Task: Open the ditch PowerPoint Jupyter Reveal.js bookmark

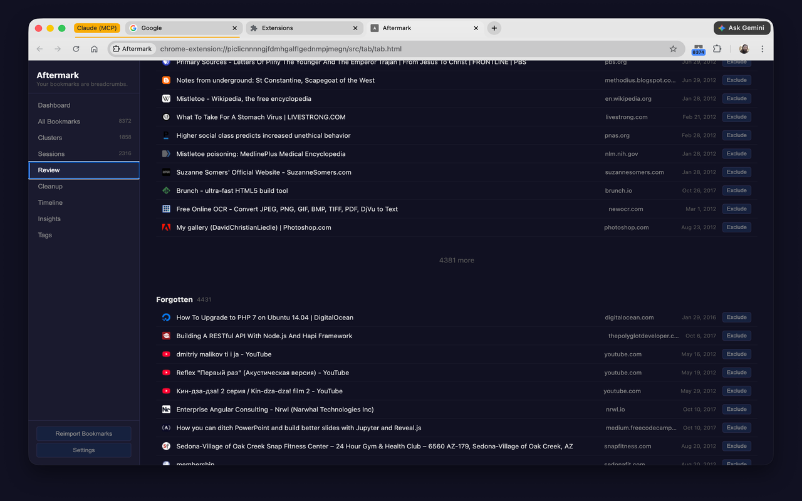Action: click(299, 428)
